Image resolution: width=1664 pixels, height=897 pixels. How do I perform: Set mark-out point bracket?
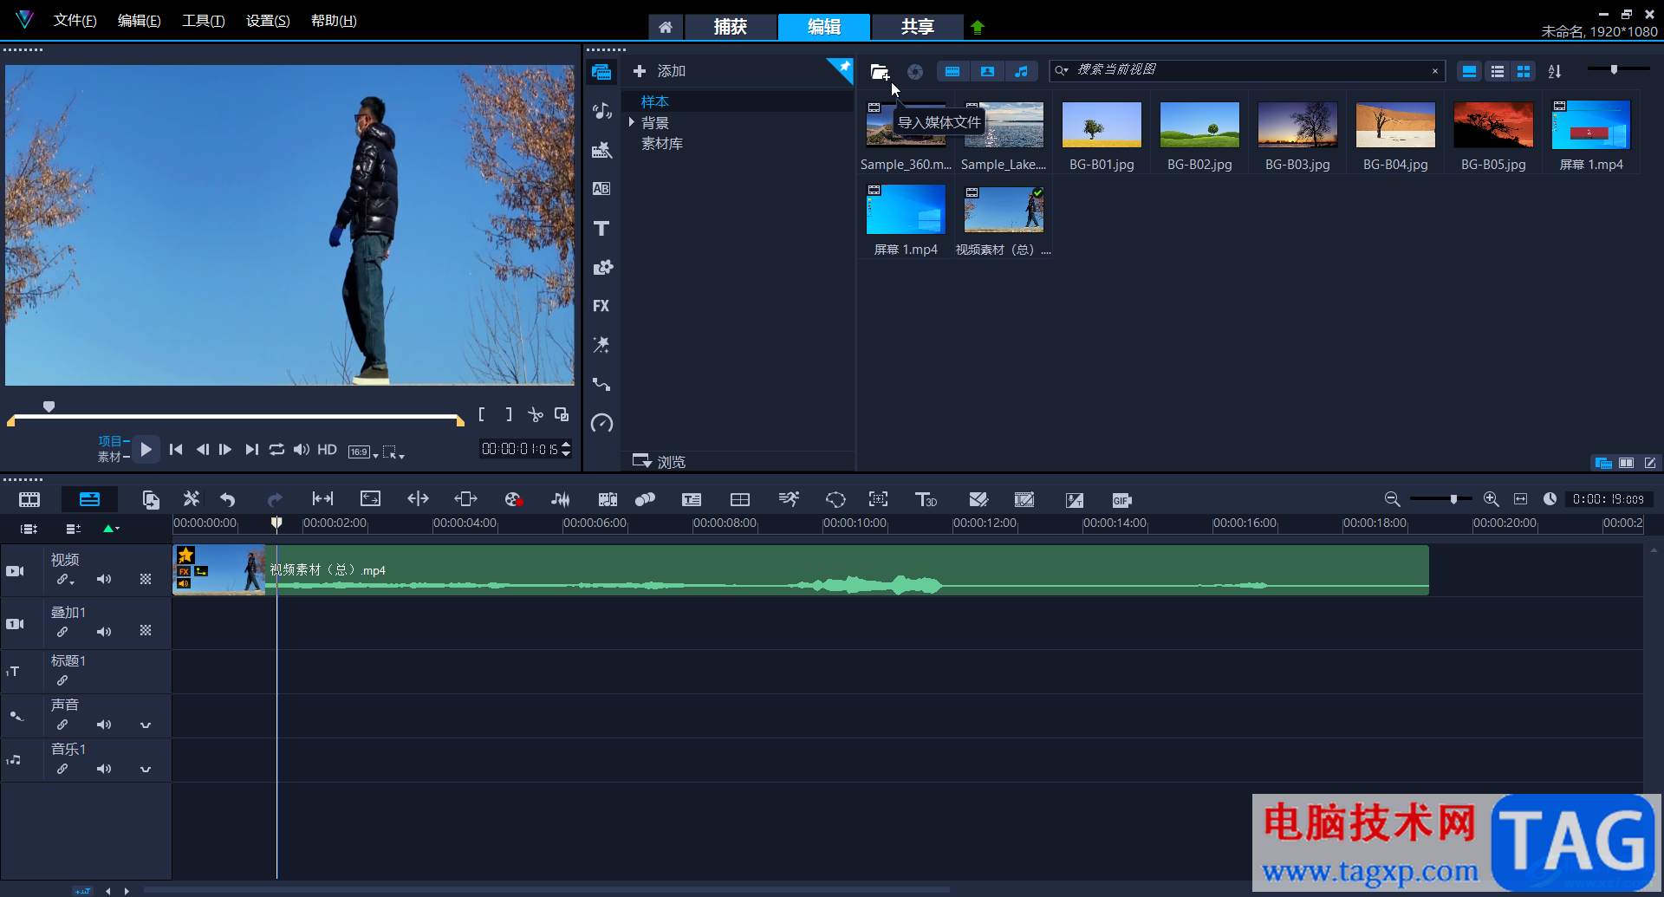tap(509, 415)
